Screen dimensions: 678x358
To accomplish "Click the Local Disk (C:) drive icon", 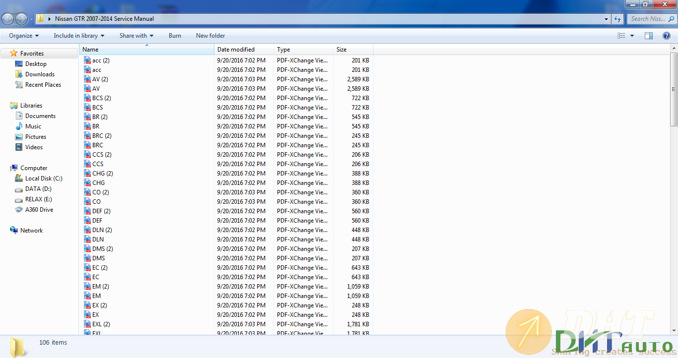I will click(x=19, y=179).
